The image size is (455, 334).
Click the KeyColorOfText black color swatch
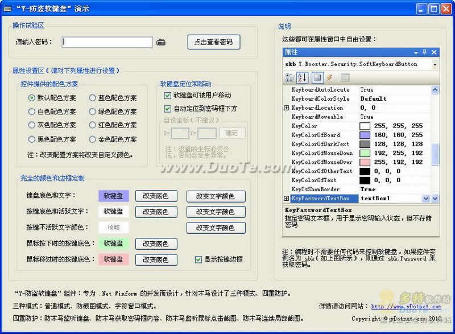tap(365, 180)
